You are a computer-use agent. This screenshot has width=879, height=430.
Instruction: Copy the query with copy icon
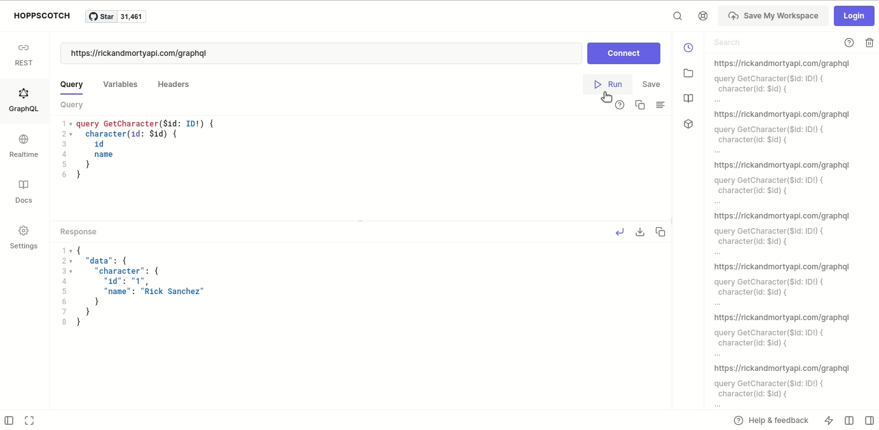click(640, 105)
